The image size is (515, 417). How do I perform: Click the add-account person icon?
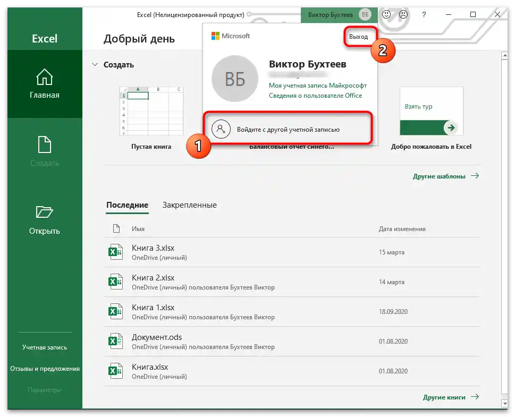pyautogui.click(x=221, y=129)
